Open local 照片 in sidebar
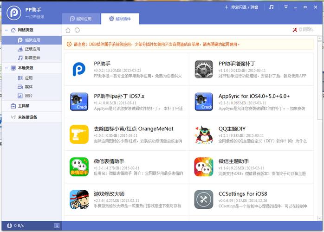Screen dimensions: 324x232 coord(32,96)
